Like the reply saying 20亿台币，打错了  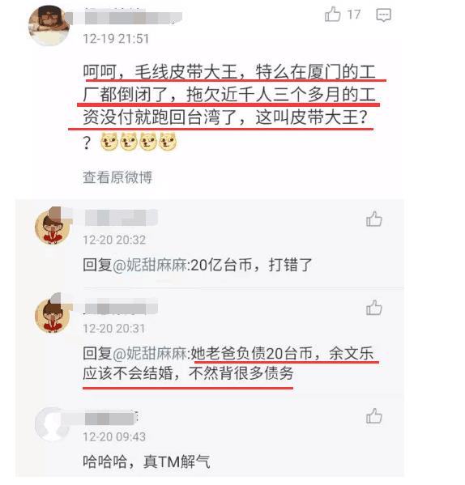pyautogui.click(x=374, y=219)
